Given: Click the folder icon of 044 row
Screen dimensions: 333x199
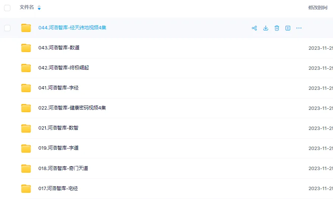Looking at the screenshot, I should (x=26, y=28).
